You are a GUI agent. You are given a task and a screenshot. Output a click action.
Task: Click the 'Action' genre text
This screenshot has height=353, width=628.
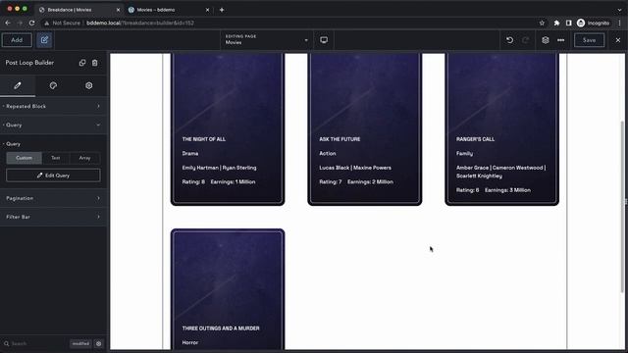pyautogui.click(x=328, y=154)
